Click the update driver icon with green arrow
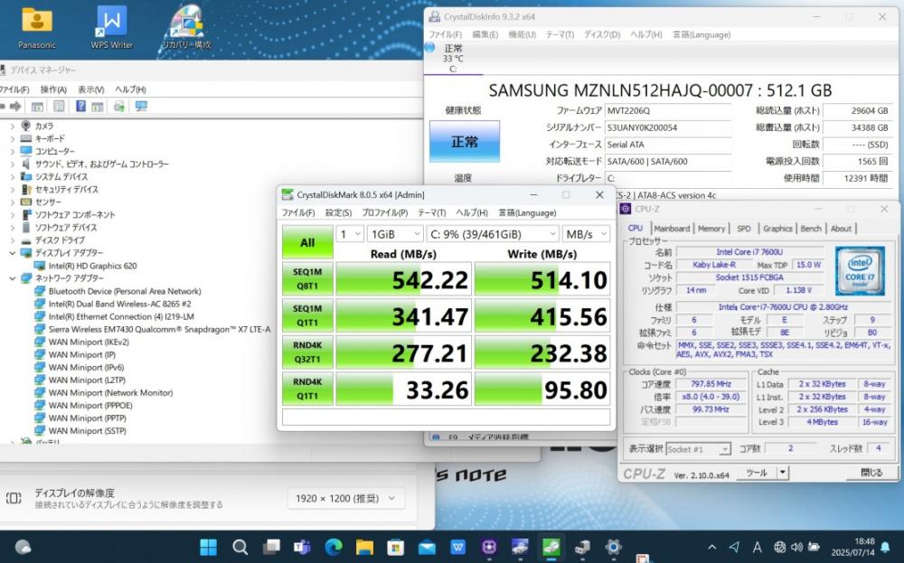The height and width of the screenshot is (563, 904). tap(119, 106)
